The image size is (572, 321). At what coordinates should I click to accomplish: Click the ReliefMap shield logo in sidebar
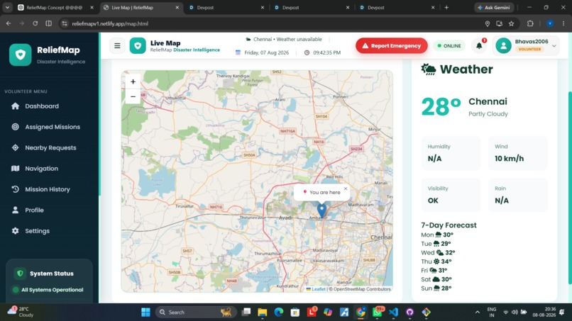pos(21,55)
